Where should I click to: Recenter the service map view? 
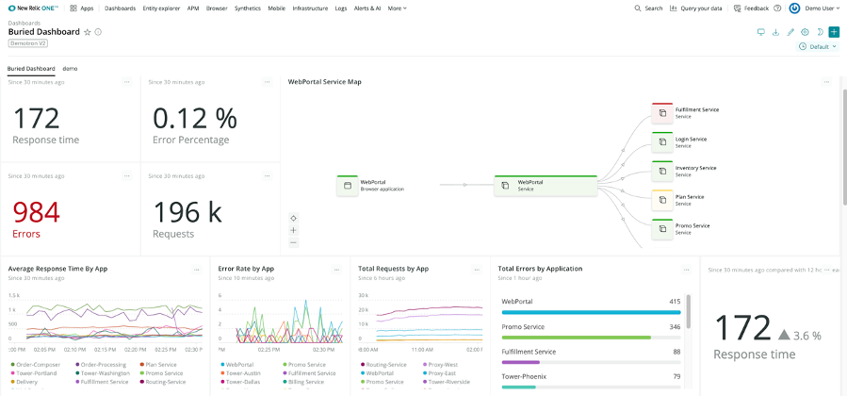click(x=293, y=218)
